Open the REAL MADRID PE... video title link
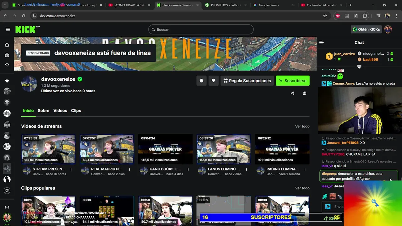Image resolution: width=402 pixels, height=226 pixels. 107,169
